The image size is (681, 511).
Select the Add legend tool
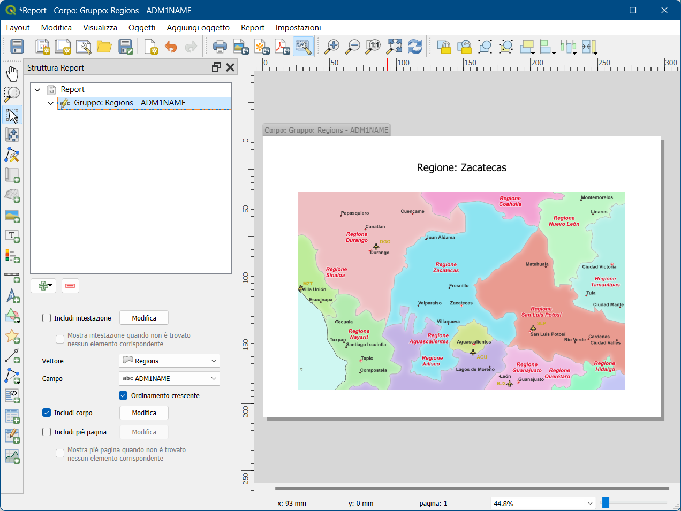coord(12,256)
